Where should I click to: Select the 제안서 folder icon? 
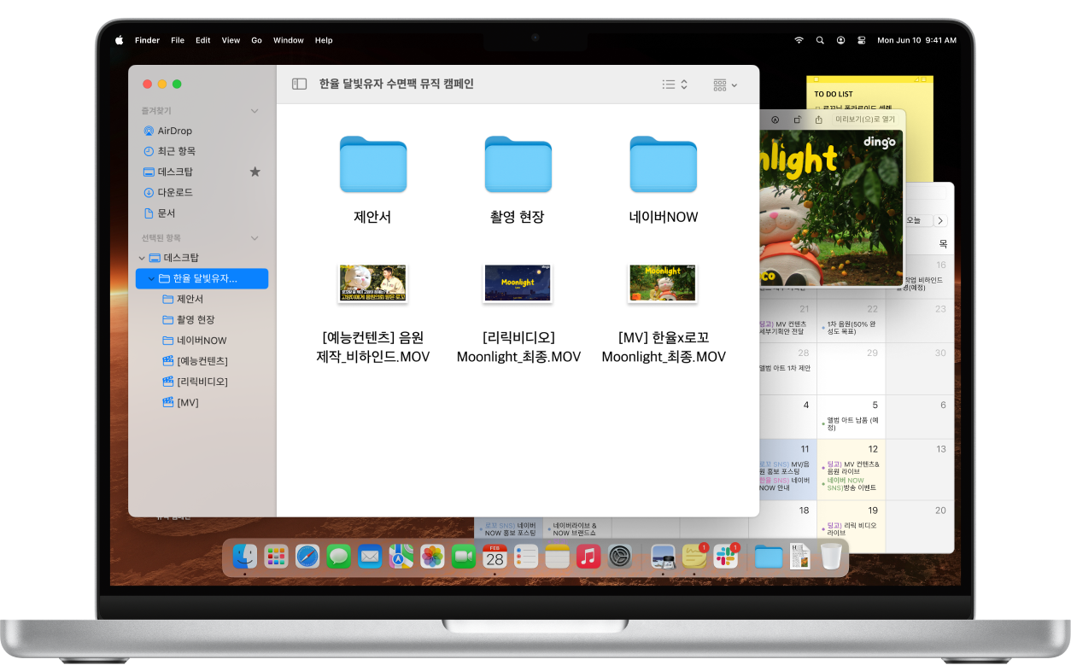(372, 164)
